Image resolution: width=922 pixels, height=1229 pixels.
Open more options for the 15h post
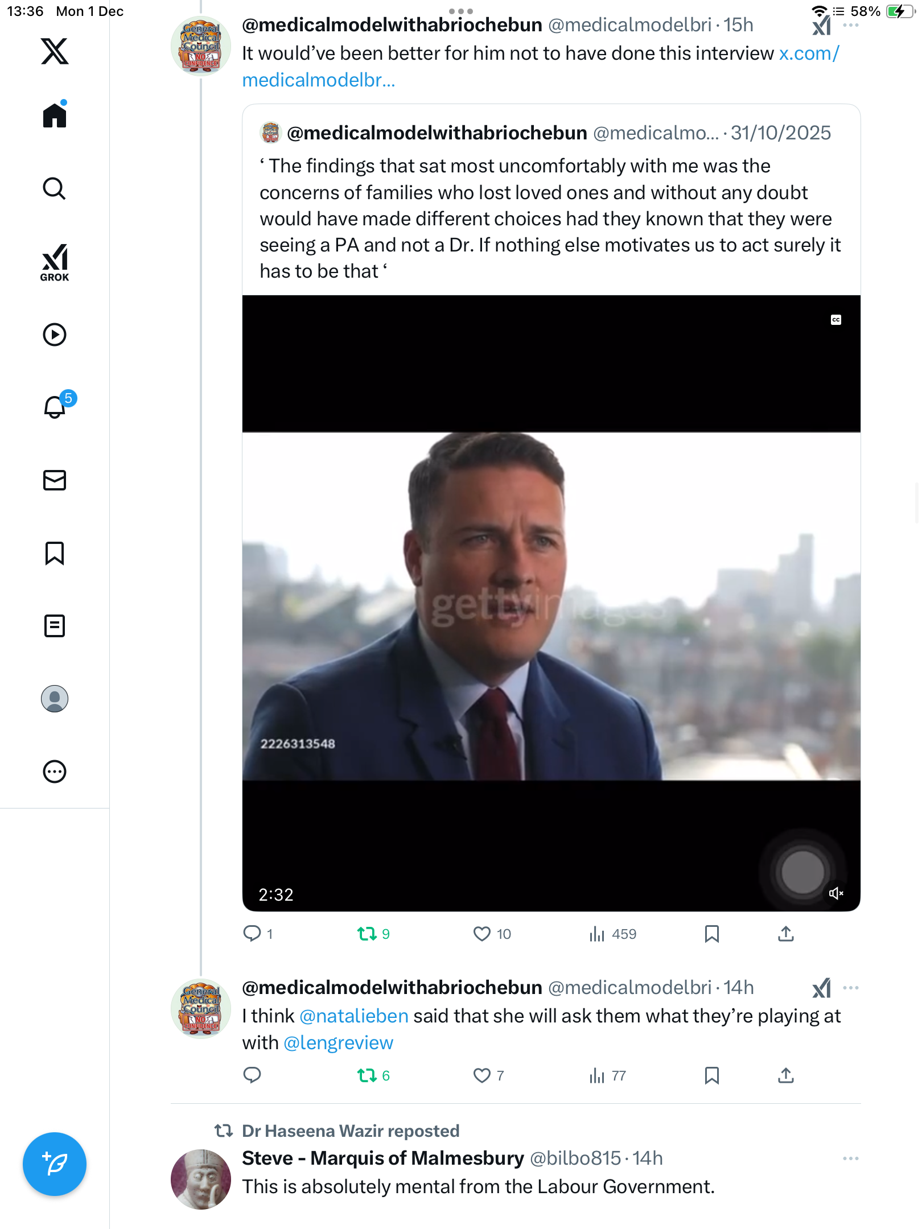[x=850, y=25]
